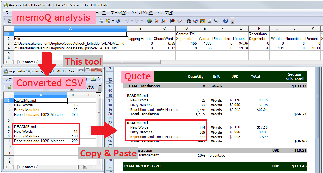The height and width of the screenshot is (173, 323).
Task: Click horizontal scrollbar of the analysis window
Action: point(132,62)
